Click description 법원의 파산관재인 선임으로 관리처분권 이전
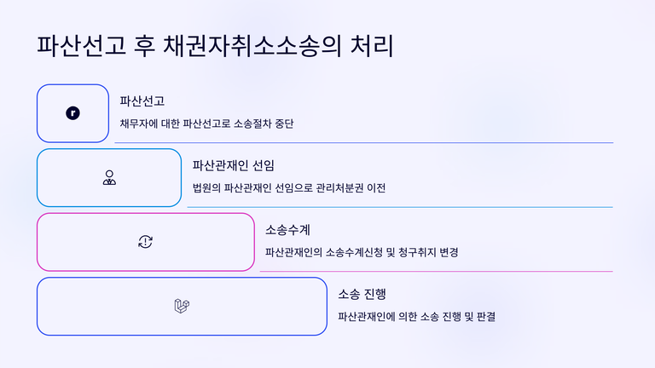This screenshot has height=368, width=655. tap(289, 188)
